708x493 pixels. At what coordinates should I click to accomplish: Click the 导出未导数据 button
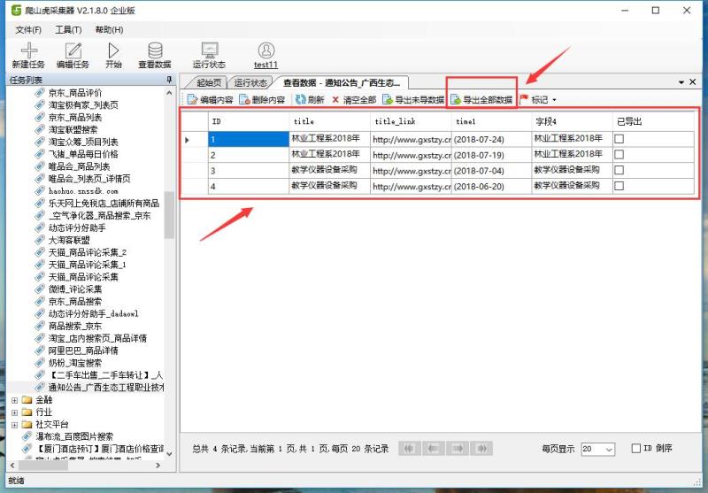pos(413,100)
